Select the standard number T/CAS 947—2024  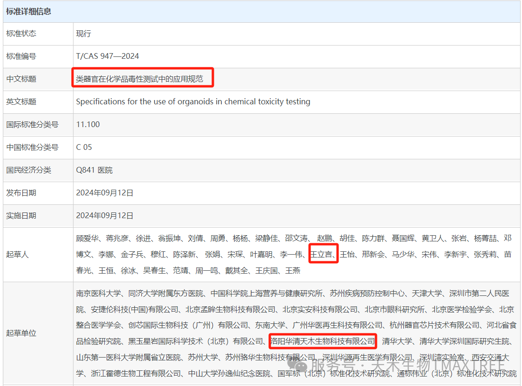[x=108, y=56]
